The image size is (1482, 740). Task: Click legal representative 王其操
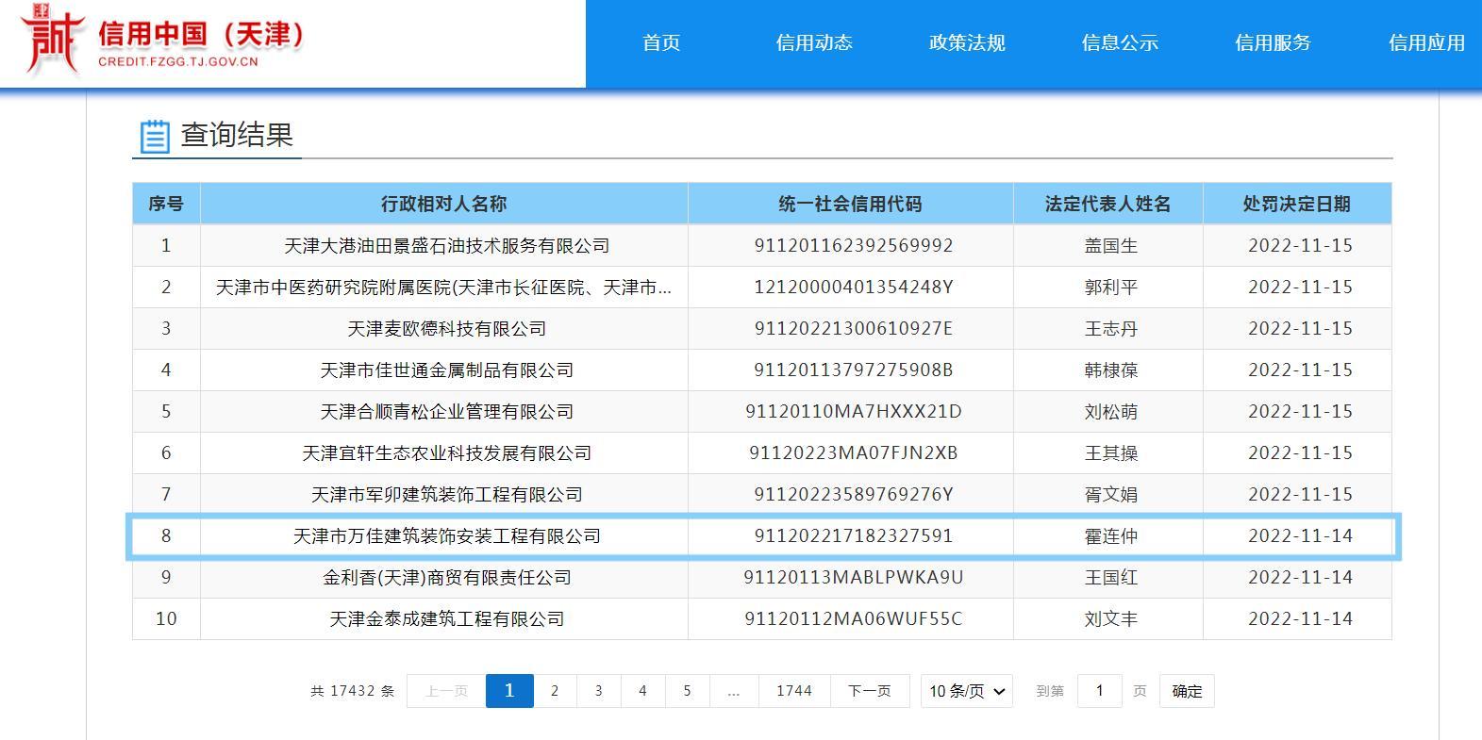[x=1111, y=453]
